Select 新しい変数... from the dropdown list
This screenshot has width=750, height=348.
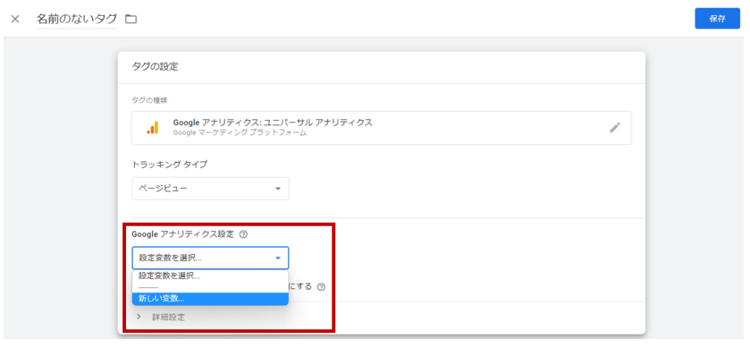210,298
